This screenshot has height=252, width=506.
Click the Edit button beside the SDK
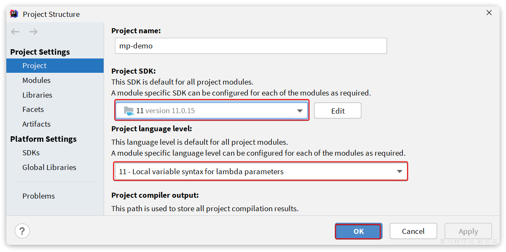[x=337, y=111]
